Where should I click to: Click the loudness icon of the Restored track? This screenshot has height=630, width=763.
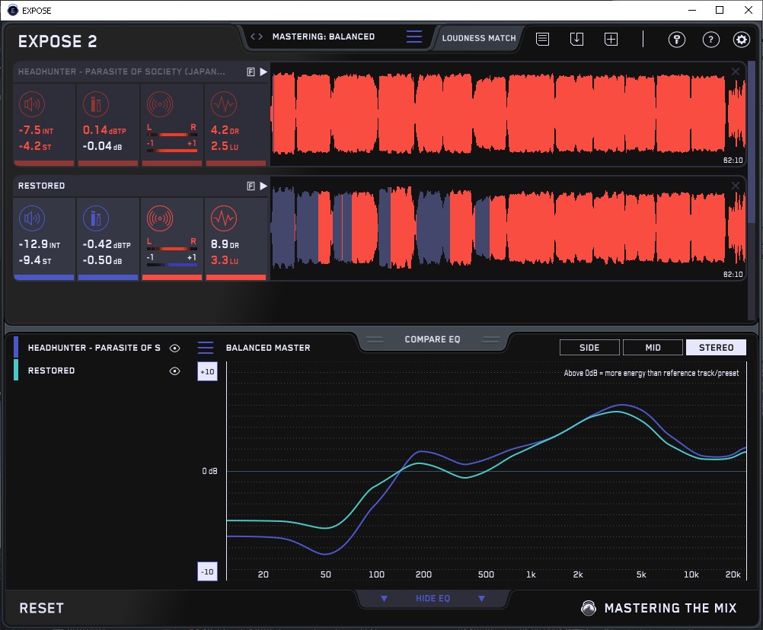(31, 219)
